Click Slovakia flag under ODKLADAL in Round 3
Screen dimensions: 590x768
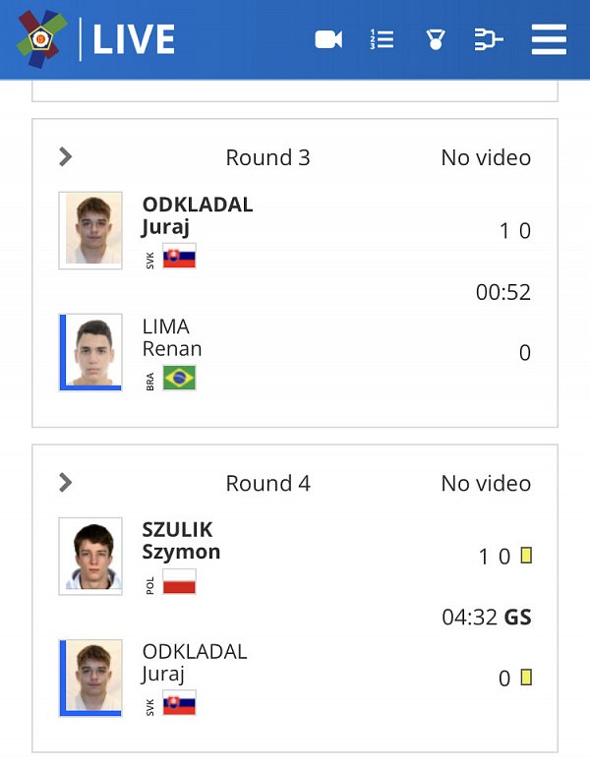pyautogui.click(x=180, y=256)
